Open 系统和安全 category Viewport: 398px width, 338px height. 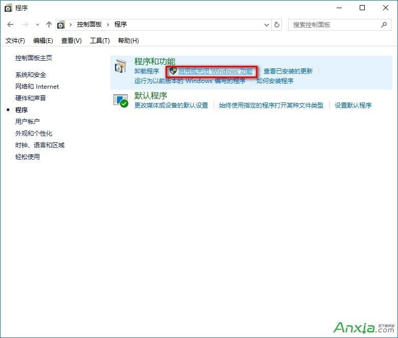(31, 75)
